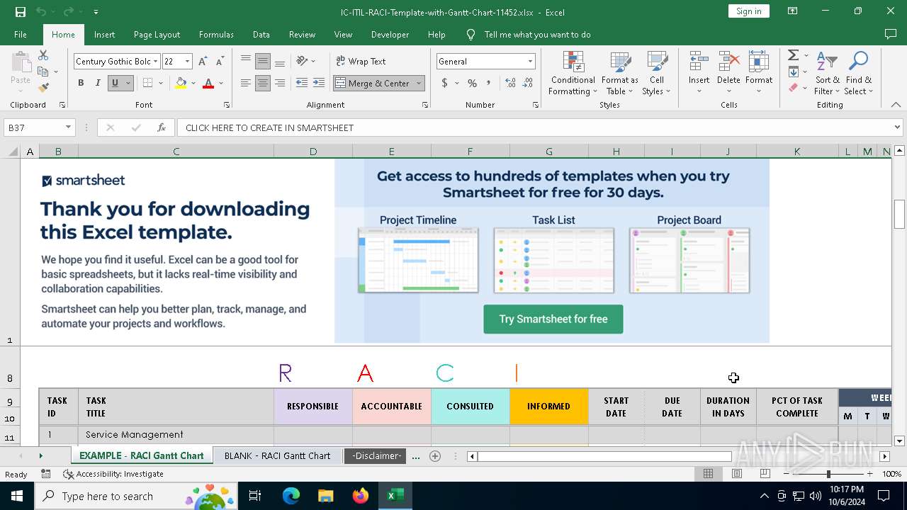The image size is (907, 510).
Task: Click Try Smartsheet for free button
Action: click(x=553, y=319)
